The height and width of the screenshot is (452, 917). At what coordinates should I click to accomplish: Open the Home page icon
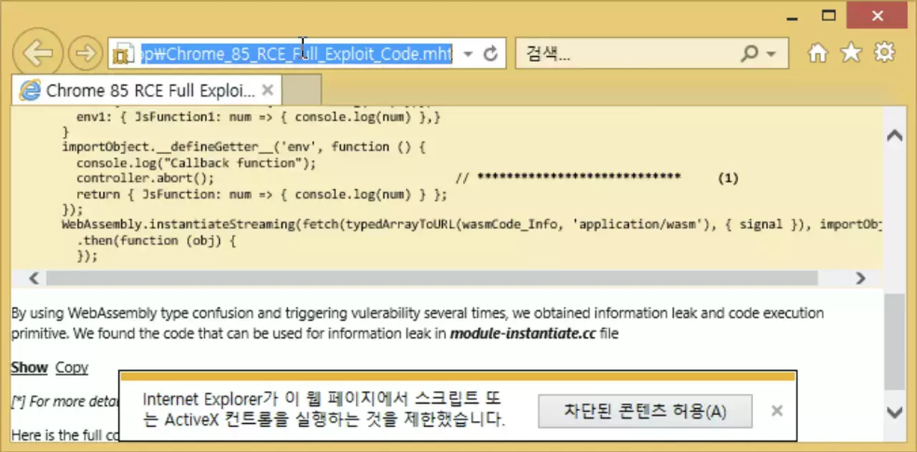click(x=817, y=53)
